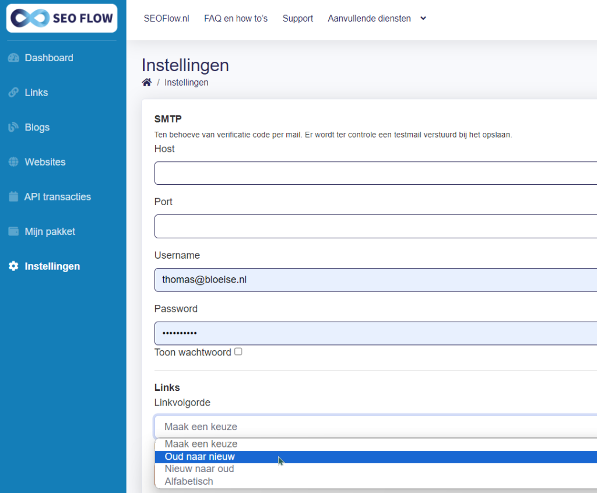Click the Toon wachtwoord label

click(x=192, y=353)
